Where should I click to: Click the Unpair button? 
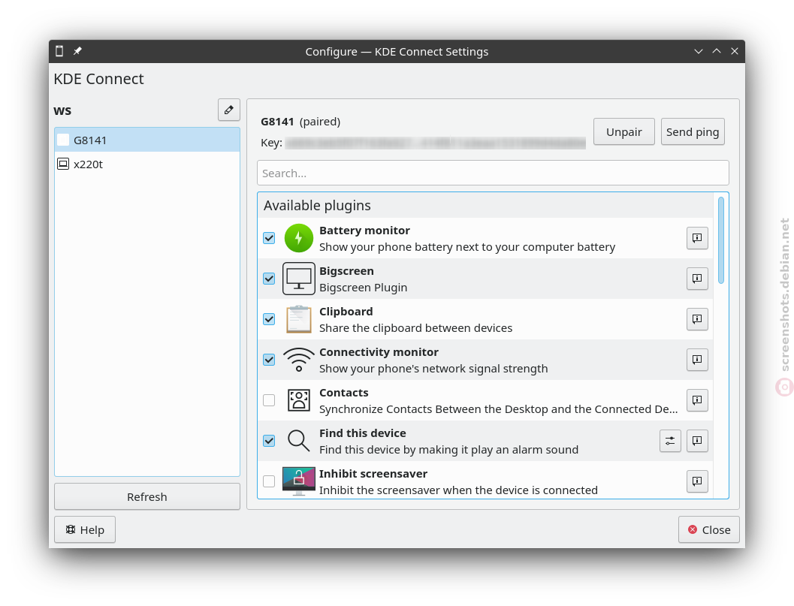click(x=623, y=131)
